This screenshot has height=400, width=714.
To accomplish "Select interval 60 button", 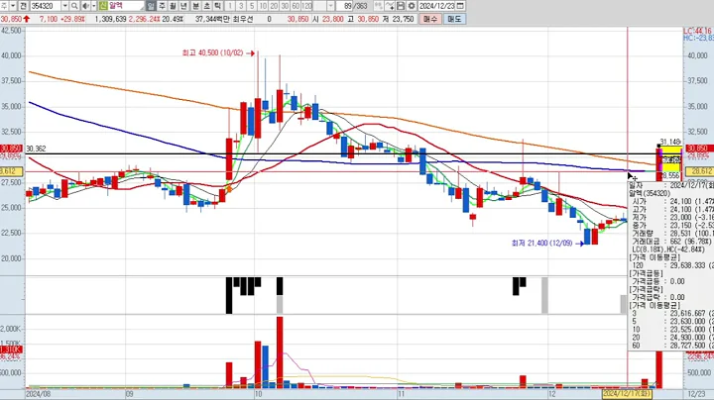I will [x=296, y=6].
